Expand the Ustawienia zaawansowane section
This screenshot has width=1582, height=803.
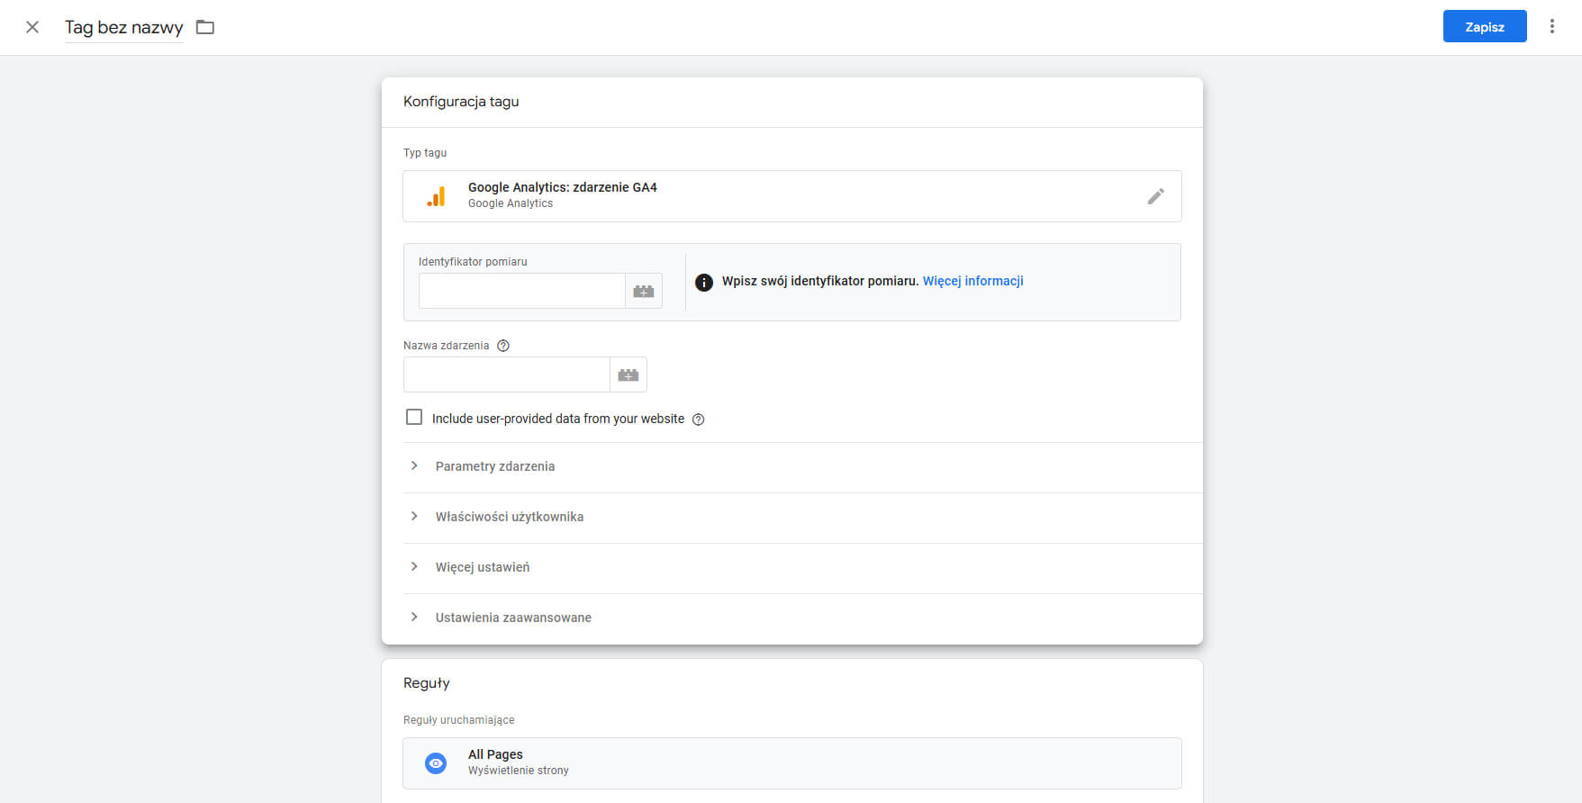803,618
